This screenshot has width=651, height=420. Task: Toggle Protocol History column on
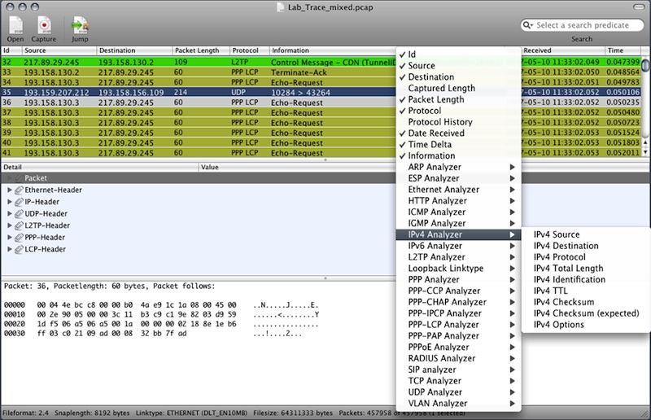[x=439, y=122]
